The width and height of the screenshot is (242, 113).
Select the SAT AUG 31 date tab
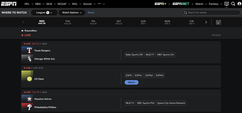(x=119, y=22)
